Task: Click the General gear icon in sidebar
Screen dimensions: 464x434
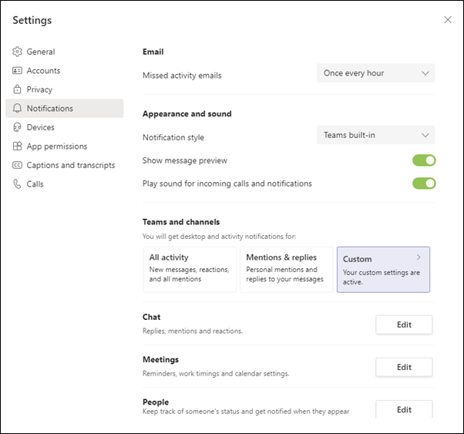Action: (x=17, y=52)
